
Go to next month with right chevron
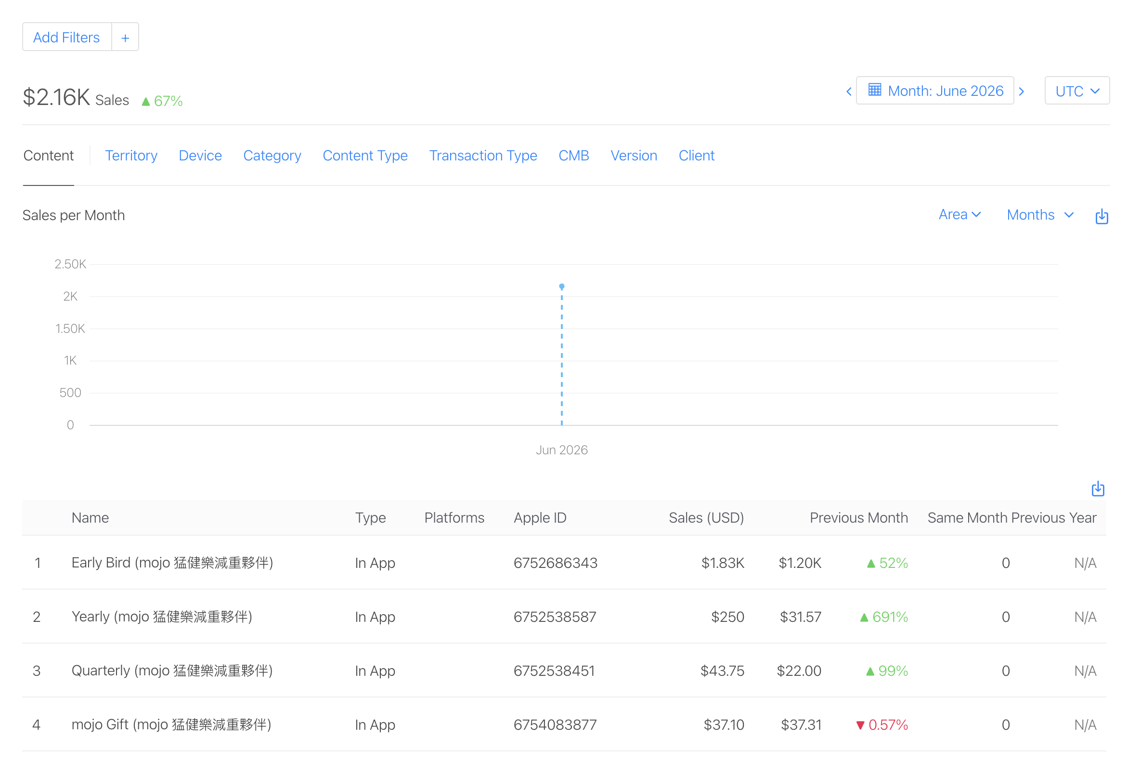tap(1021, 92)
